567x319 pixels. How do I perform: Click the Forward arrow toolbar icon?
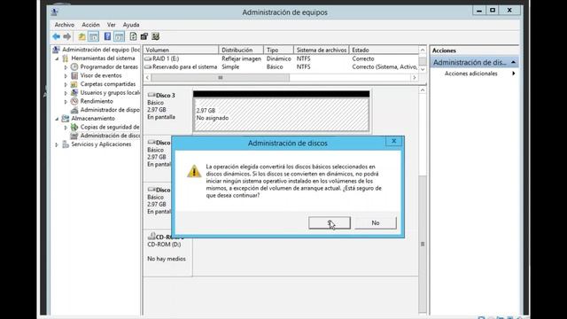point(67,36)
